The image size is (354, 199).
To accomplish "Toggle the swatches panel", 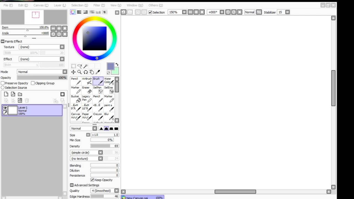I will 98,12.
